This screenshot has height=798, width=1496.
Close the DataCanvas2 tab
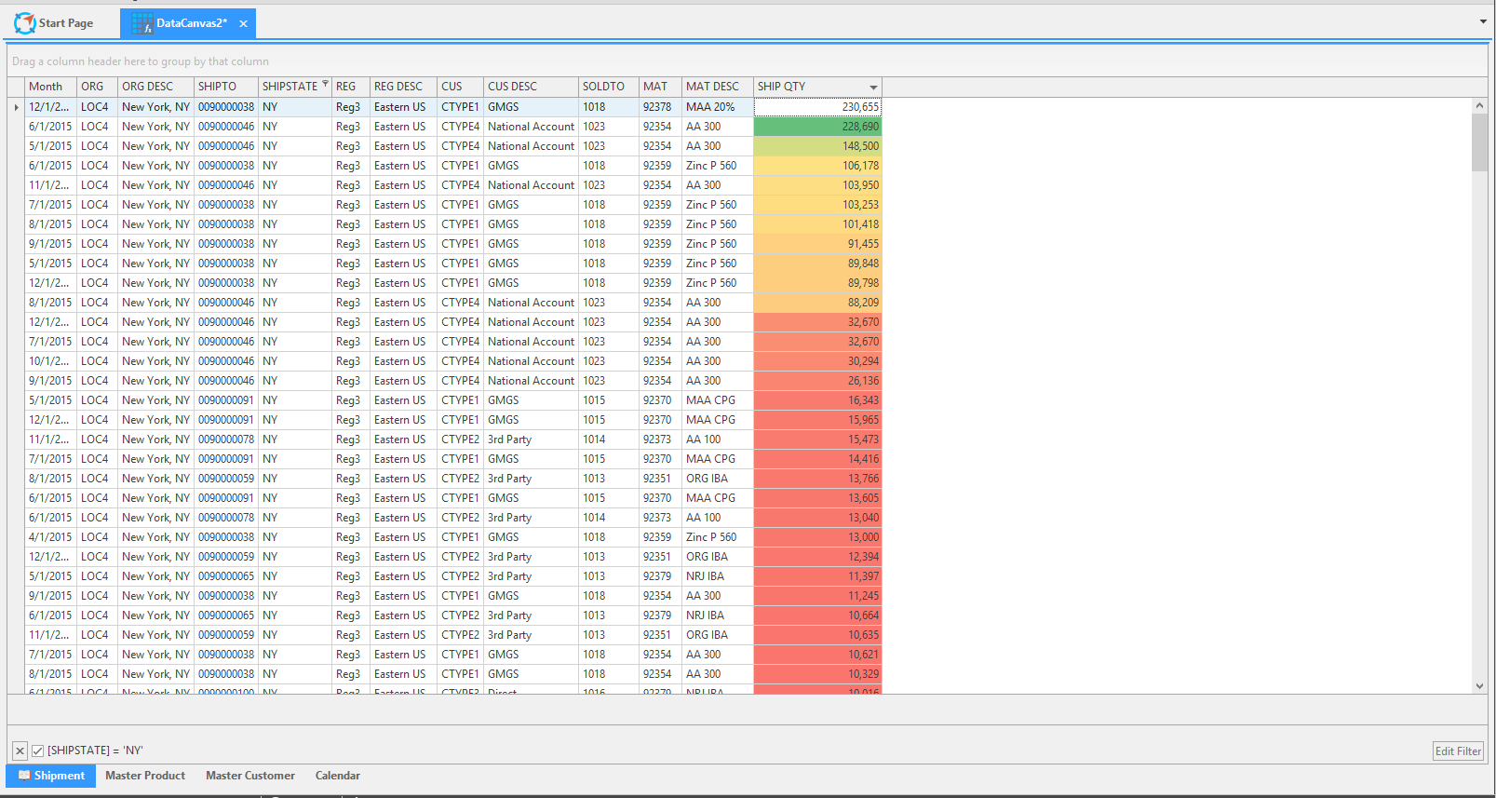pos(243,24)
